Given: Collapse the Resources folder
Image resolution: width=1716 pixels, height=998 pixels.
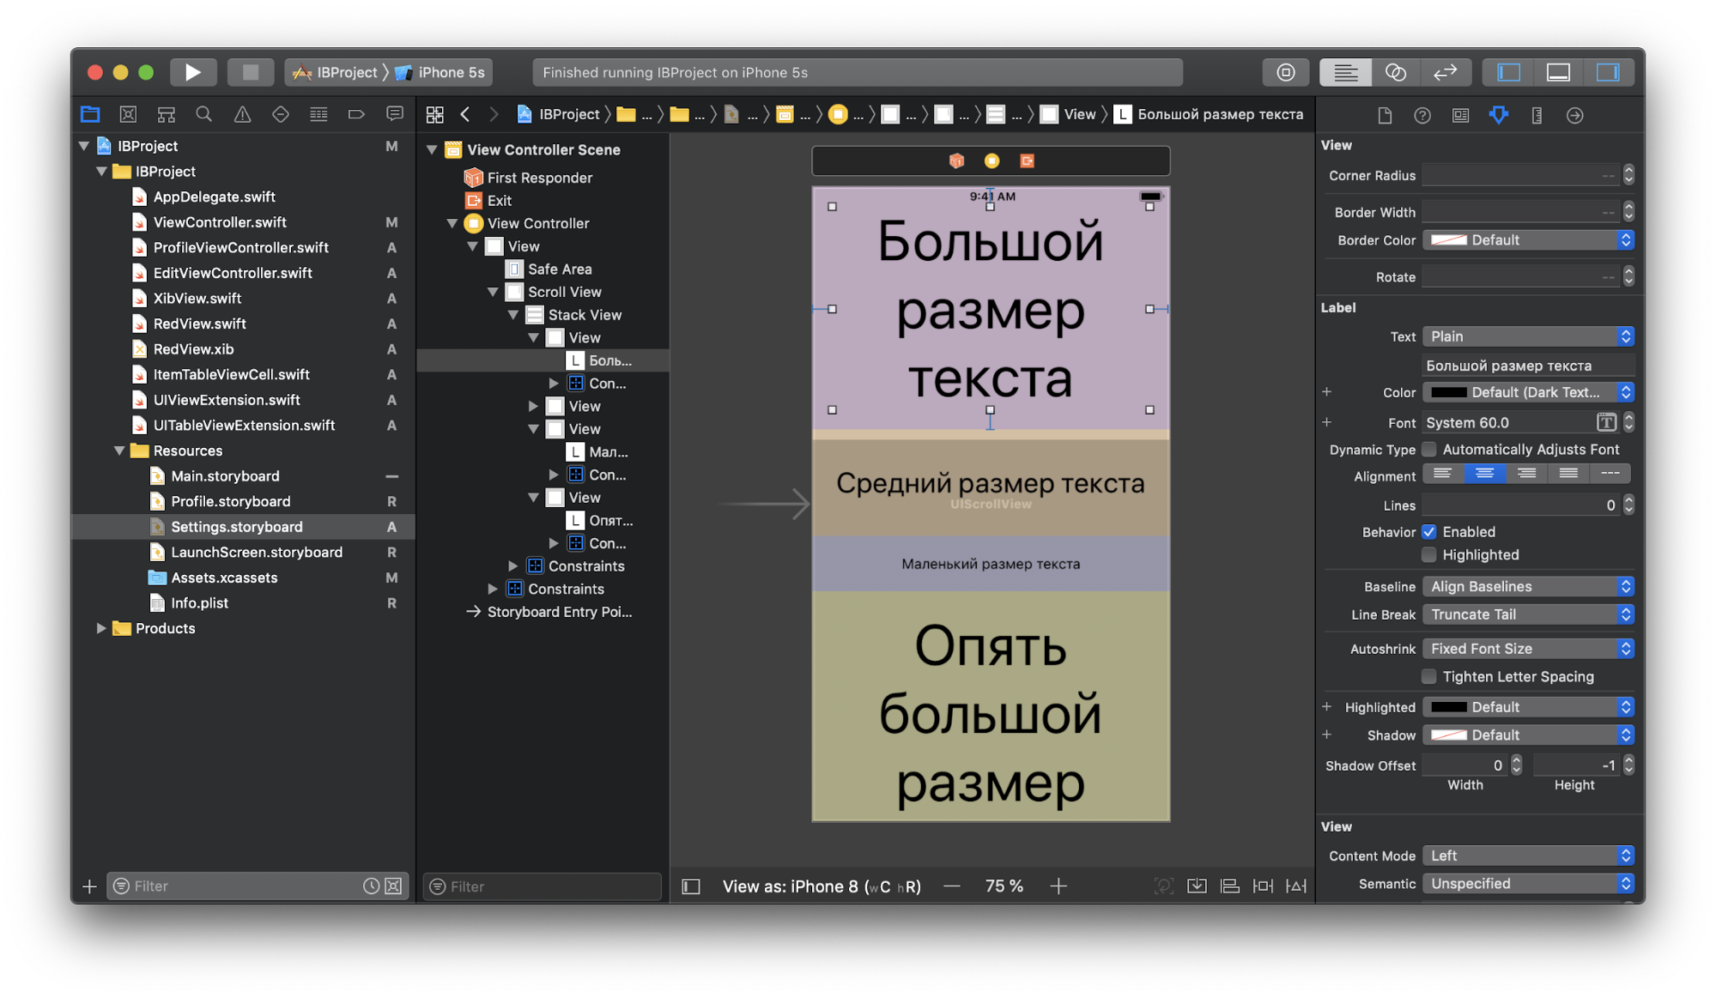Looking at the screenshot, I should pyautogui.click(x=119, y=451).
